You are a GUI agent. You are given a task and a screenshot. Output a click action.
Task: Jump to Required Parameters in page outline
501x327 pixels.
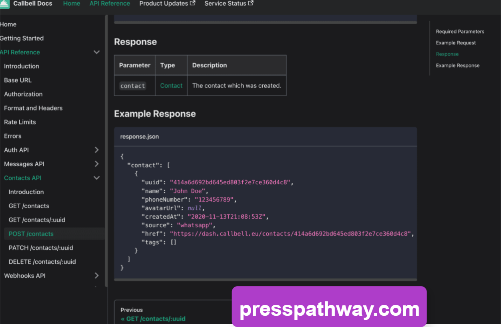coord(460,32)
